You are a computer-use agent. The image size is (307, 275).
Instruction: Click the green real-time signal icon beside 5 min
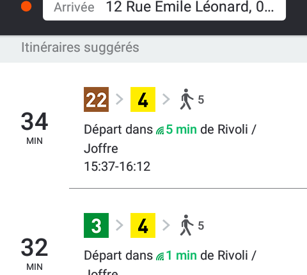coord(160,130)
